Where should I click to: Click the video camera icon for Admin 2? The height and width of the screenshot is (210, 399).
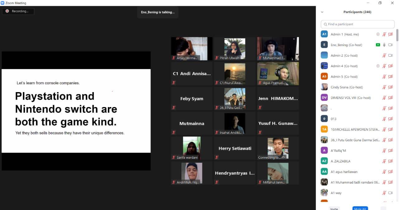click(390, 55)
